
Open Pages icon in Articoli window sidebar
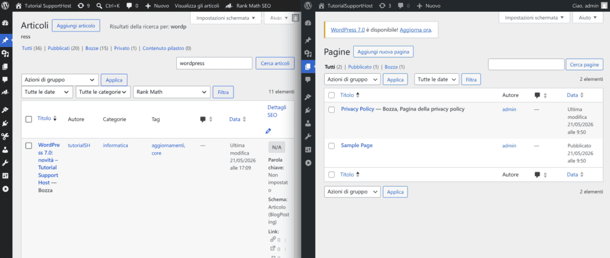5,67
